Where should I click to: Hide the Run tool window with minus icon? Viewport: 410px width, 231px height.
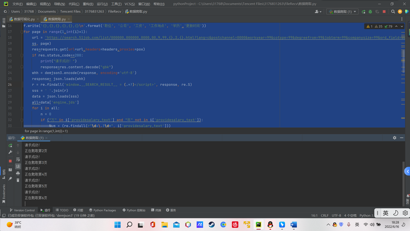[402, 138]
